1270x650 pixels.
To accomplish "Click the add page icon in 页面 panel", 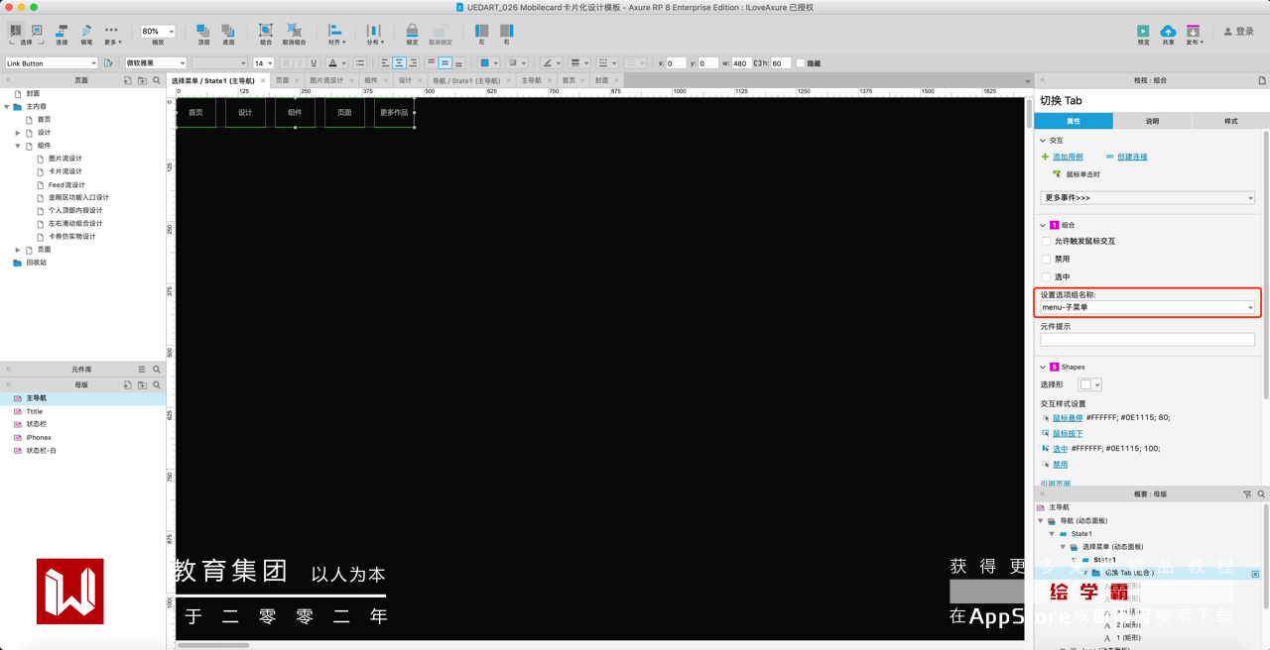I will (x=127, y=80).
